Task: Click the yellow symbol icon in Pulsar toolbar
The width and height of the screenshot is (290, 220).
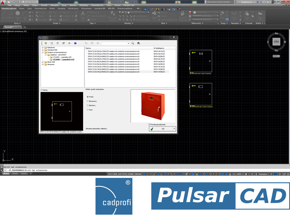Action: 46,43
